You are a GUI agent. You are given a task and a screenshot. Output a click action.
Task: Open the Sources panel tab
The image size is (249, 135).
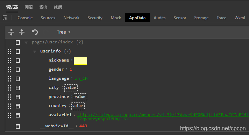pyautogui.click(x=48, y=17)
